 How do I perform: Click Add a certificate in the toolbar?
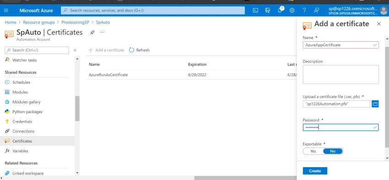pyautogui.click(x=107, y=50)
